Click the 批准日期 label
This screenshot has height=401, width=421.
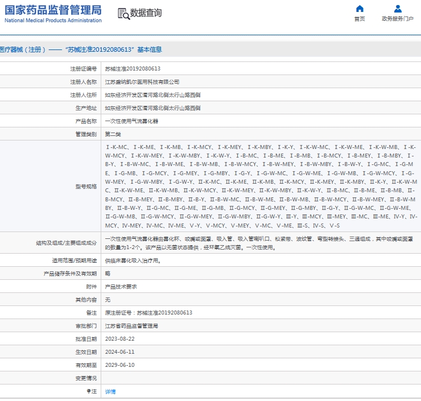[86, 339]
